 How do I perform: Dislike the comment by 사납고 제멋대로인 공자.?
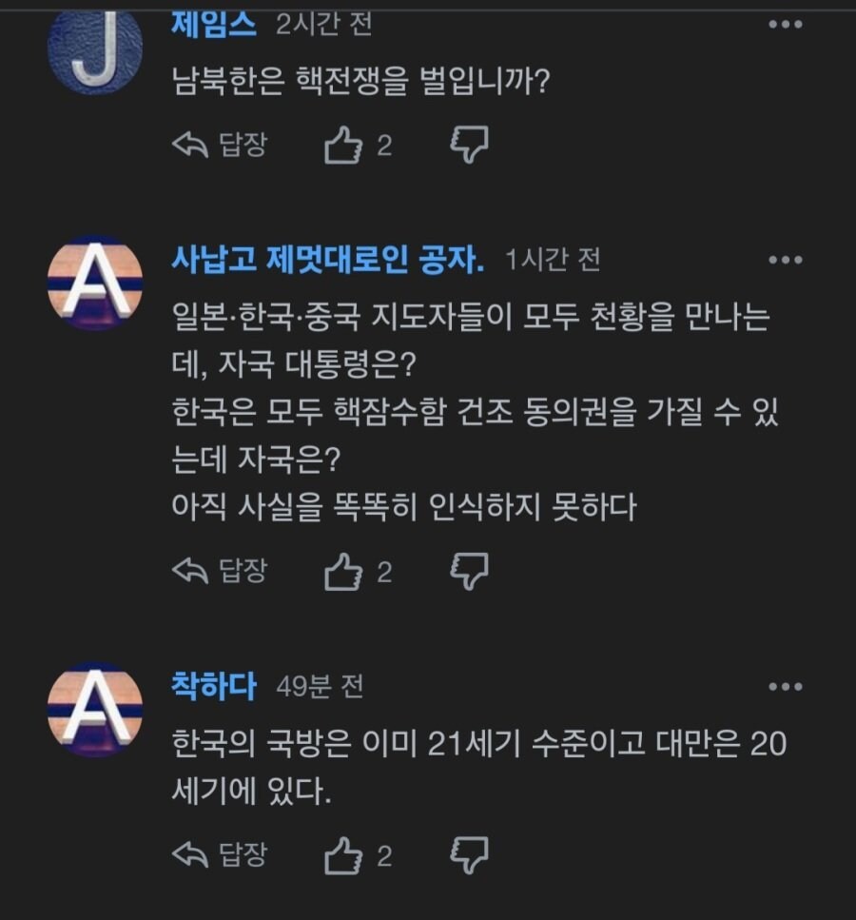click(x=468, y=571)
